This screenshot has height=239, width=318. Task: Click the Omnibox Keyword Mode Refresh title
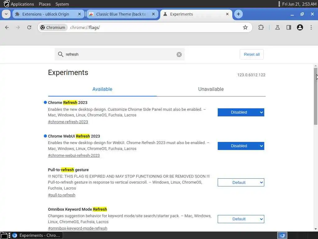(x=77, y=209)
